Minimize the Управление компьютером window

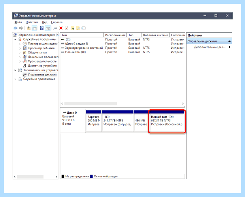205,16
